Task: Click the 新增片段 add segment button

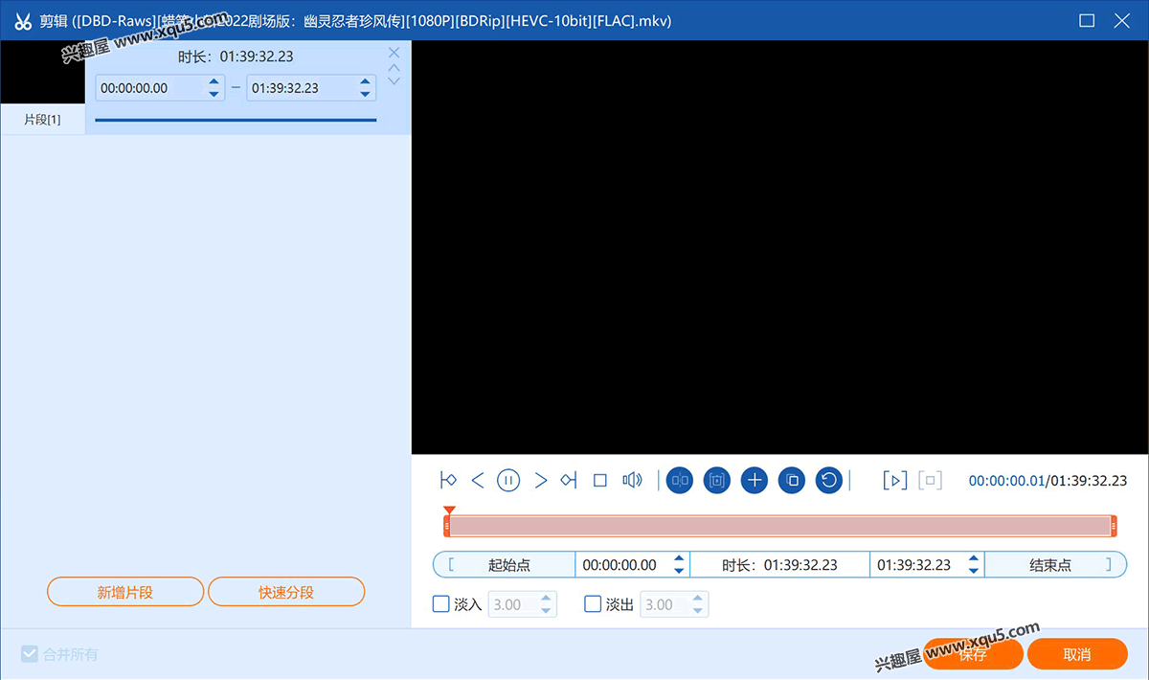Action: 125,592
